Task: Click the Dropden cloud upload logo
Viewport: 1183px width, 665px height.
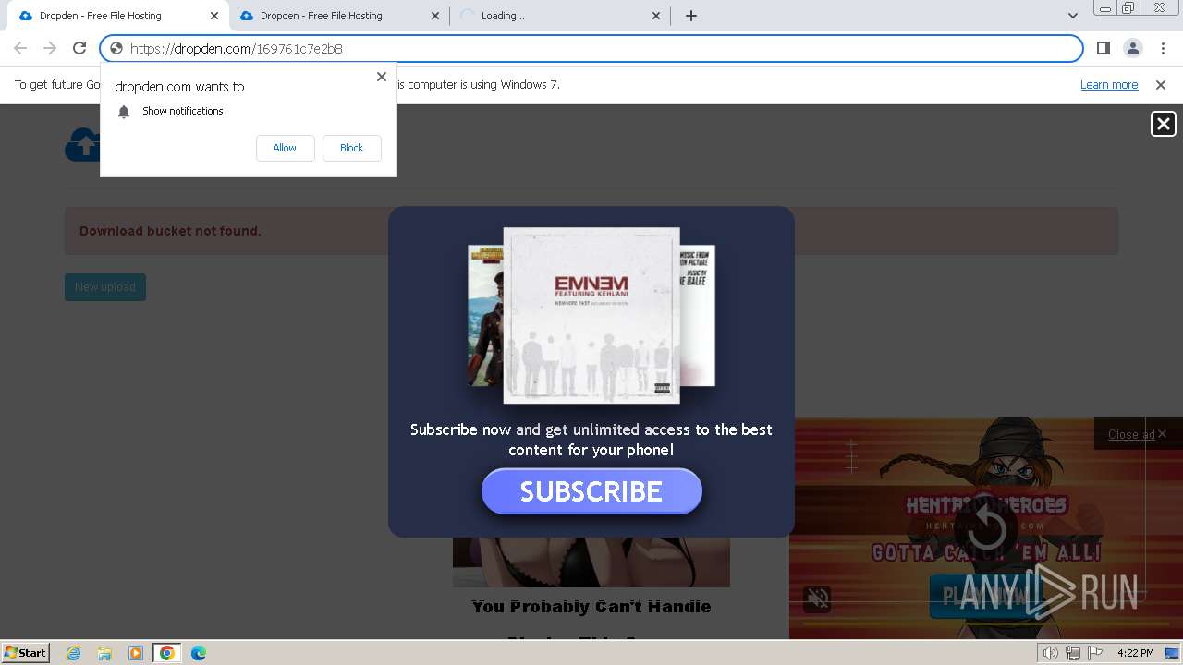Action: 82,144
